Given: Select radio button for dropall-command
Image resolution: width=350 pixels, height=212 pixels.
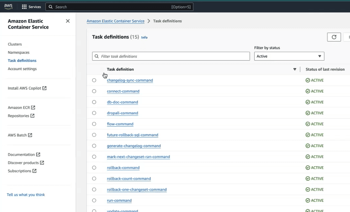Looking at the screenshot, I should click(94, 113).
